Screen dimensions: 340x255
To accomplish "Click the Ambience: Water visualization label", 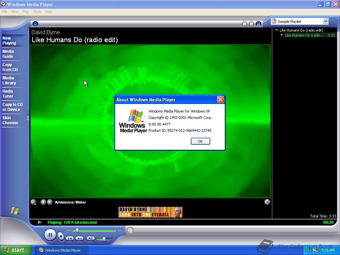I will coord(70,202).
